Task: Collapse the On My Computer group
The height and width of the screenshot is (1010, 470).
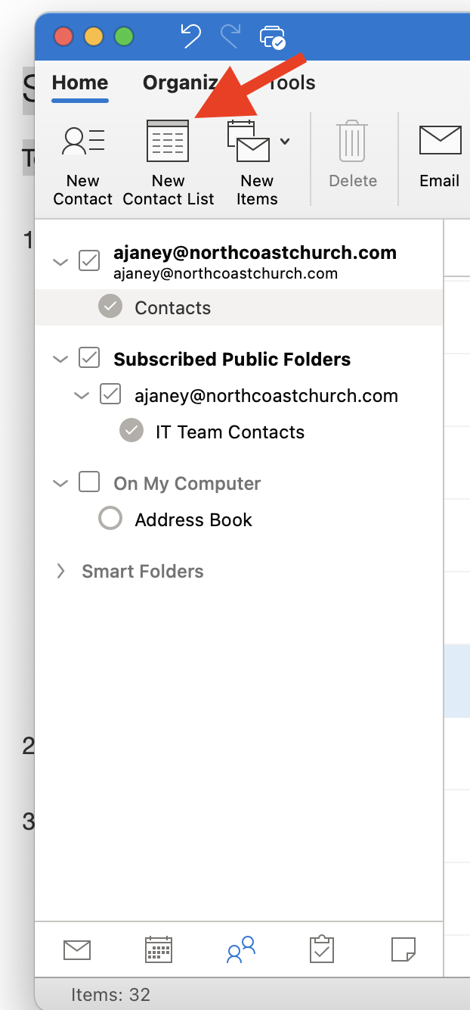Action: point(60,483)
